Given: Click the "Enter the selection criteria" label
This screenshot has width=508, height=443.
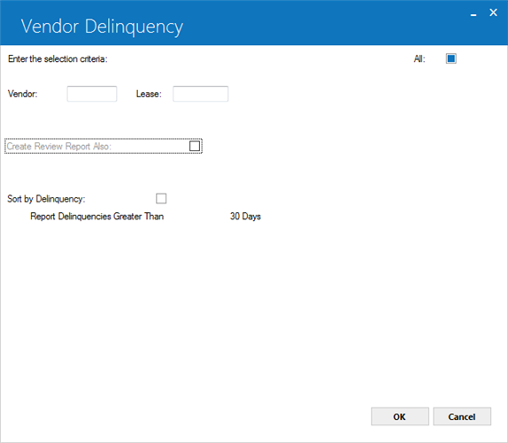Looking at the screenshot, I should coord(58,59).
